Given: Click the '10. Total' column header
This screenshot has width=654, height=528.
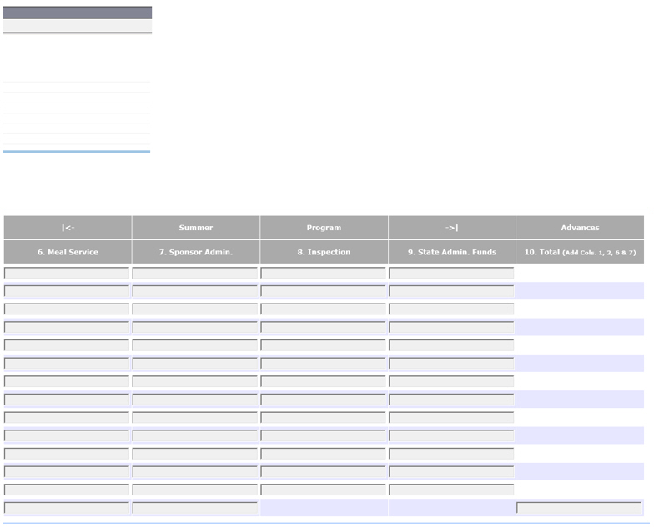Looking at the screenshot, I should (580, 252).
